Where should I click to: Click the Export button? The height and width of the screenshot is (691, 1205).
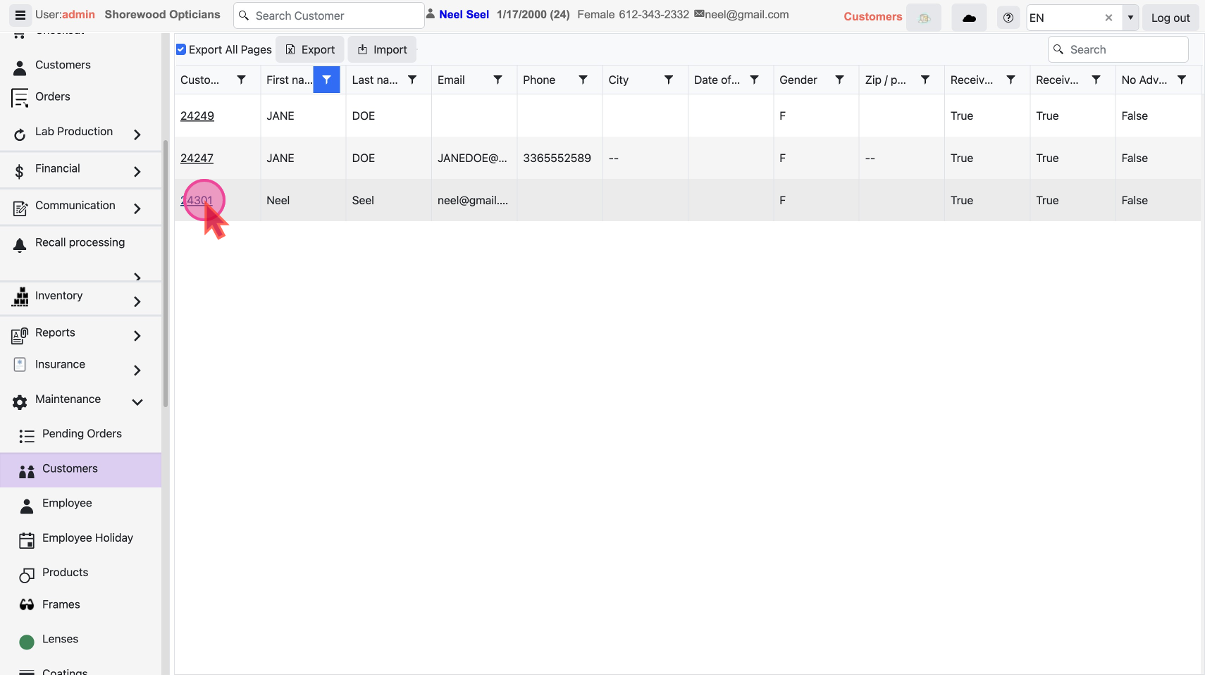click(x=310, y=49)
